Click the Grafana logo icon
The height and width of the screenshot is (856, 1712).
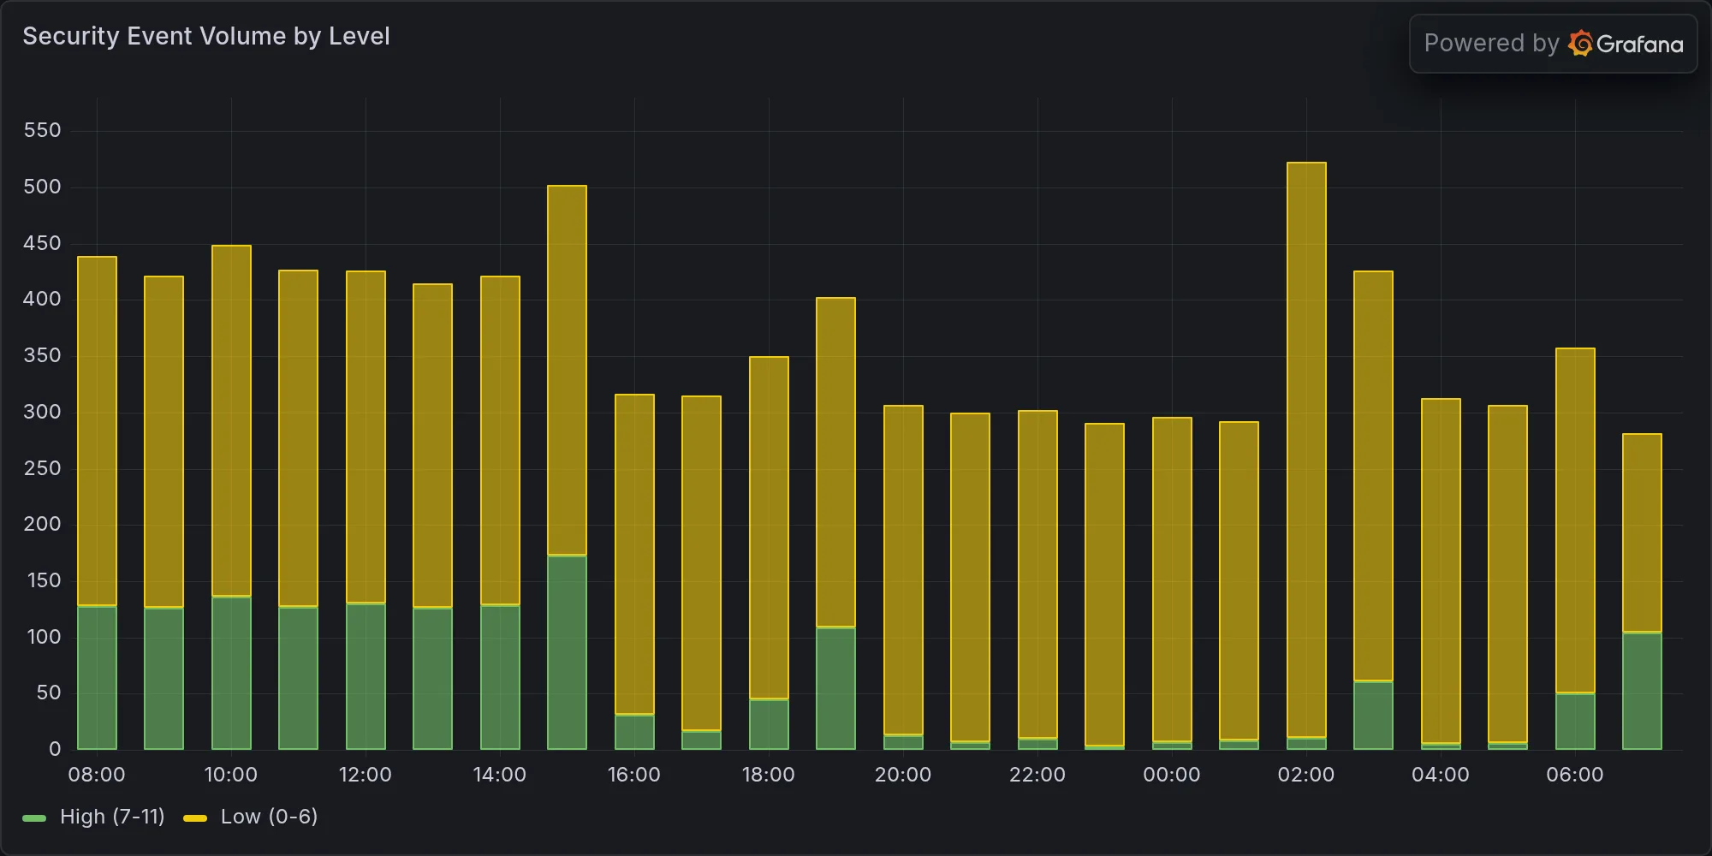(1580, 44)
